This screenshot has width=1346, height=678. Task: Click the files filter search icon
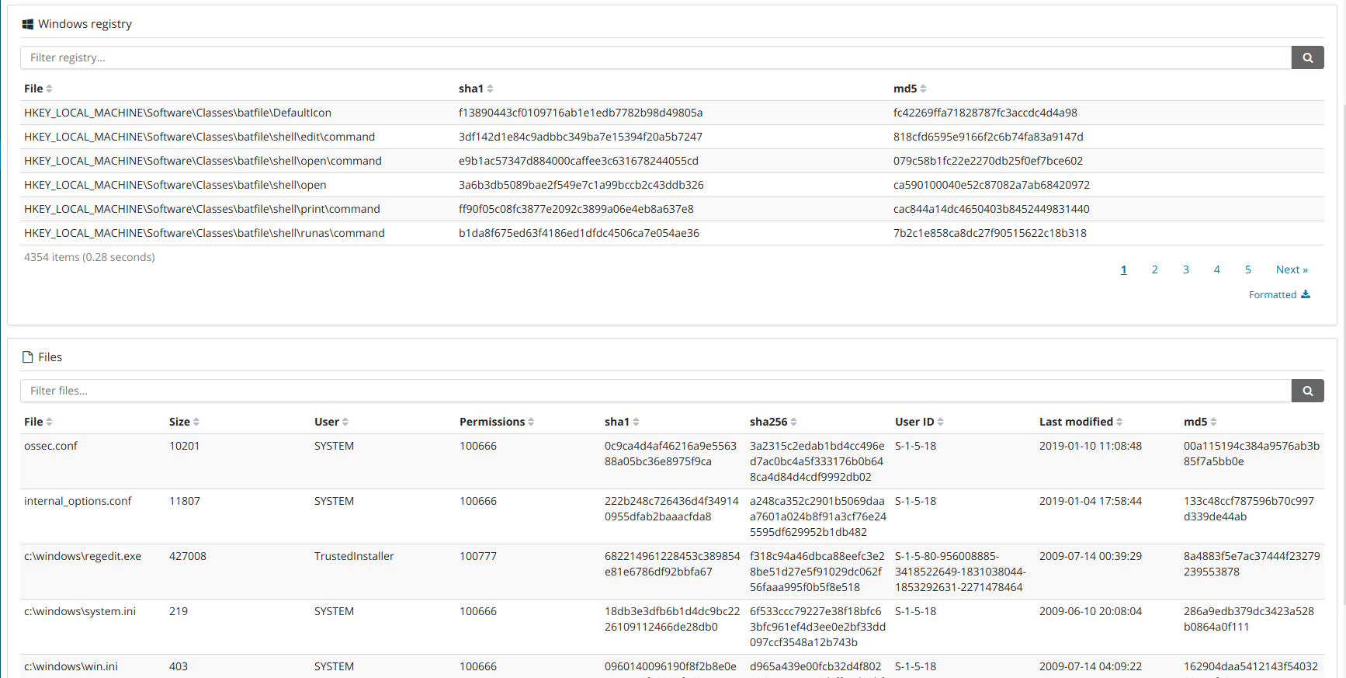[x=1307, y=391]
